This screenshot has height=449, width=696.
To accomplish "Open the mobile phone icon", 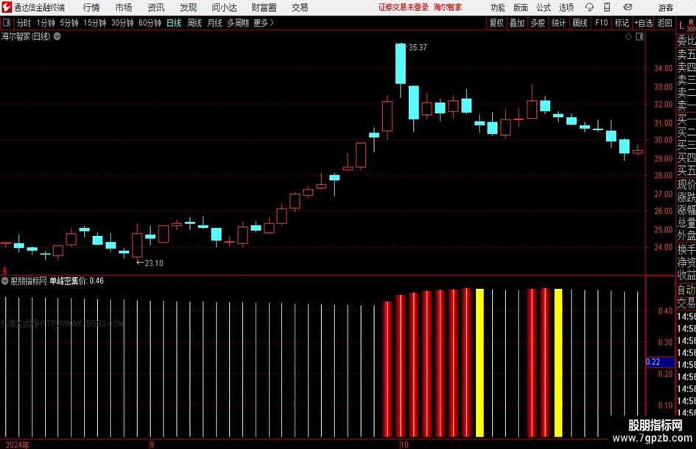I will click(x=607, y=7).
